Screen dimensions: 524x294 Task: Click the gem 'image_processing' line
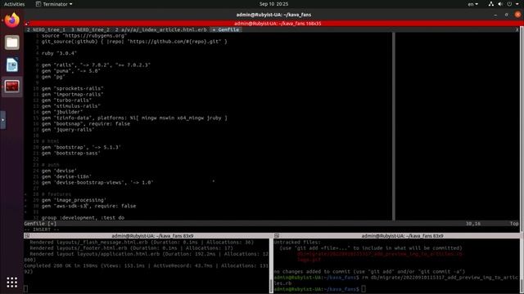(74, 200)
